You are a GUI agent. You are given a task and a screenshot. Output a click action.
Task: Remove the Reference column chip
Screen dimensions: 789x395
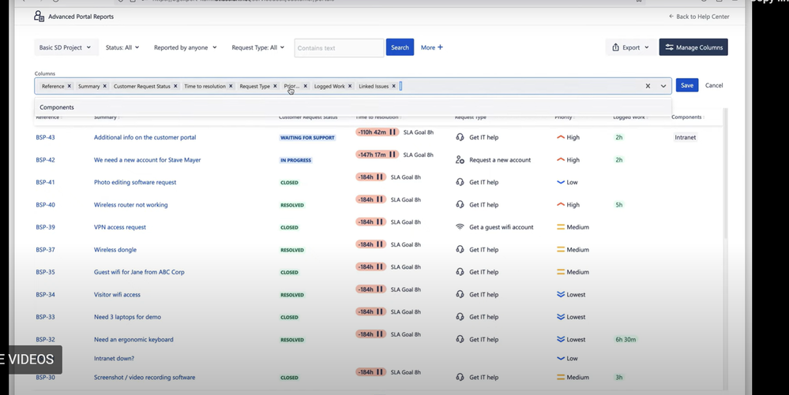(70, 86)
